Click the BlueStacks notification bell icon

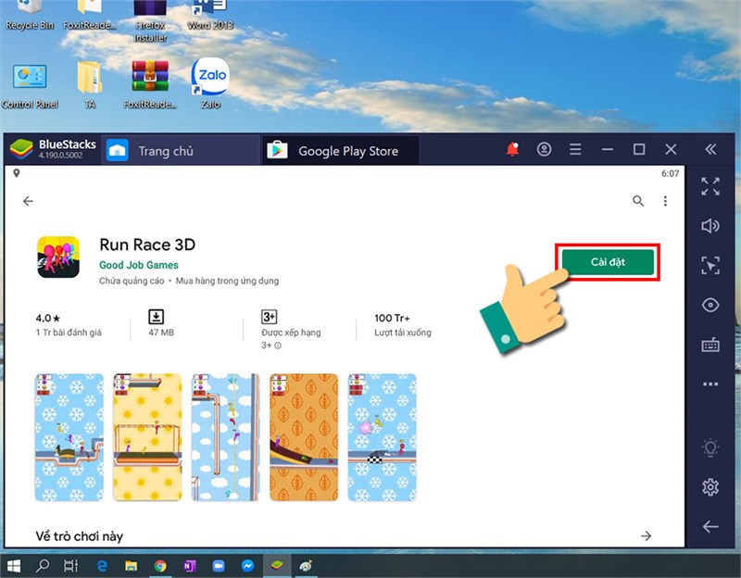512,150
